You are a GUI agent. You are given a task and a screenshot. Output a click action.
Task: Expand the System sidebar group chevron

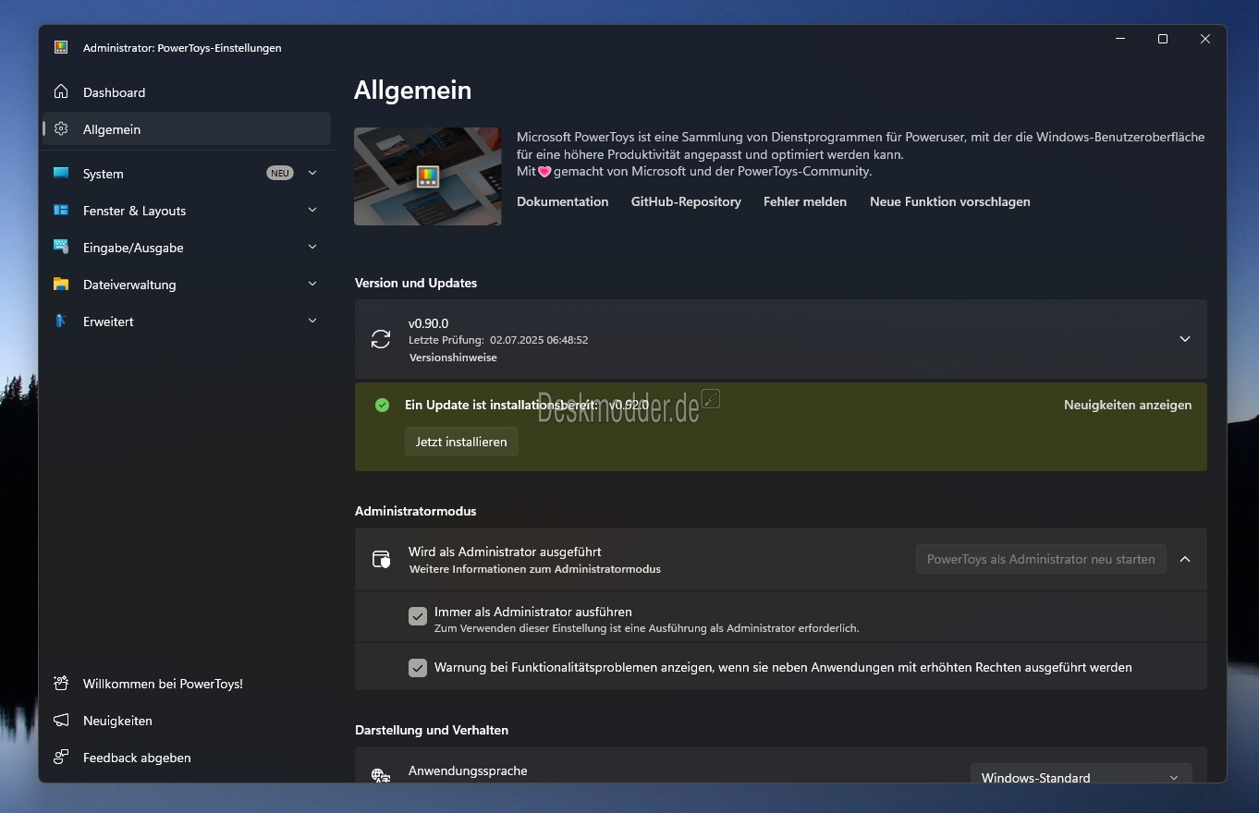pos(312,173)
